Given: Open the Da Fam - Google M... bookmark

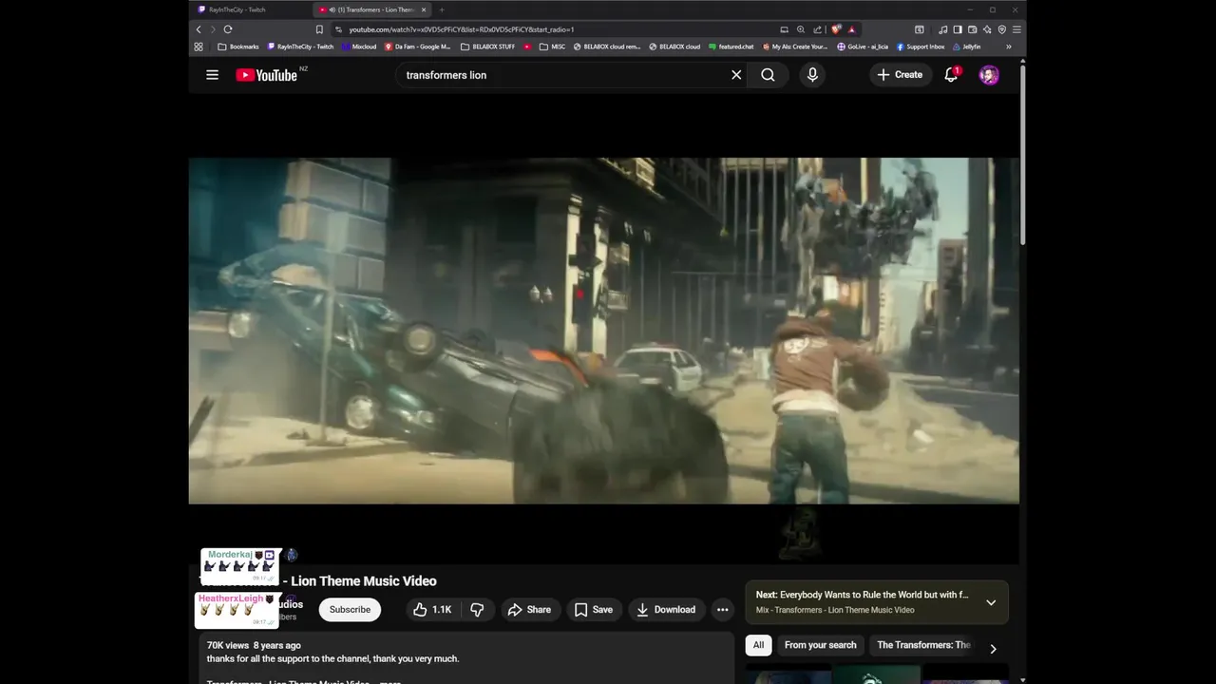Looking at the screenshot, I should (x=418, y=47).
